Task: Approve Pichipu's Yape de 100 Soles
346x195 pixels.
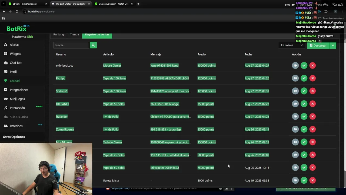Action: (x=304, y=78)
